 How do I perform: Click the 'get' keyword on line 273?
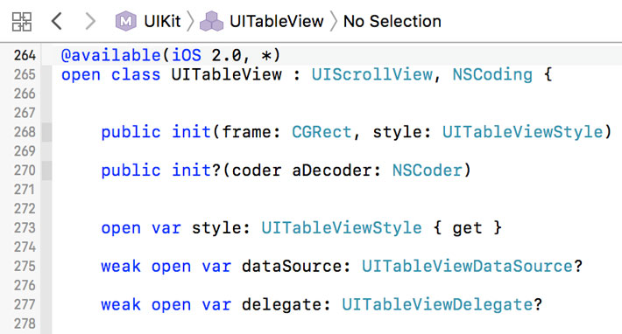tap(467, 228)
